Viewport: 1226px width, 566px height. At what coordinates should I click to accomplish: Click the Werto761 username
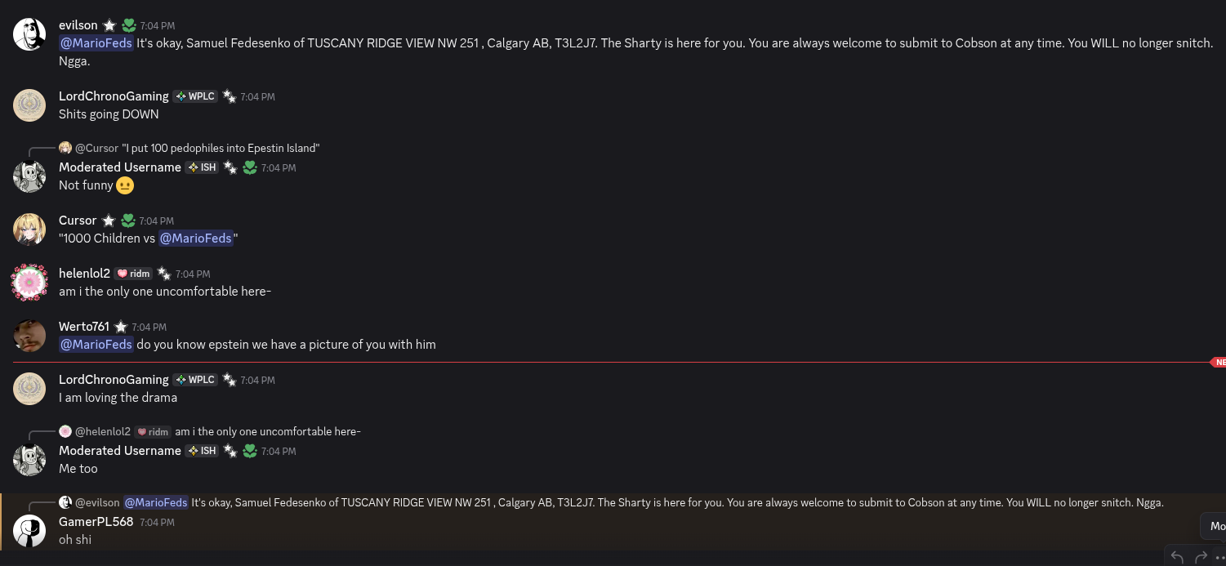(84, 327)
